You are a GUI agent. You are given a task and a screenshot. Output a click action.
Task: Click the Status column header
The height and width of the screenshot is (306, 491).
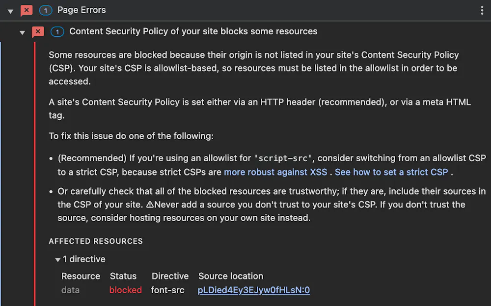pyautogui.click(x=123, y=276)
